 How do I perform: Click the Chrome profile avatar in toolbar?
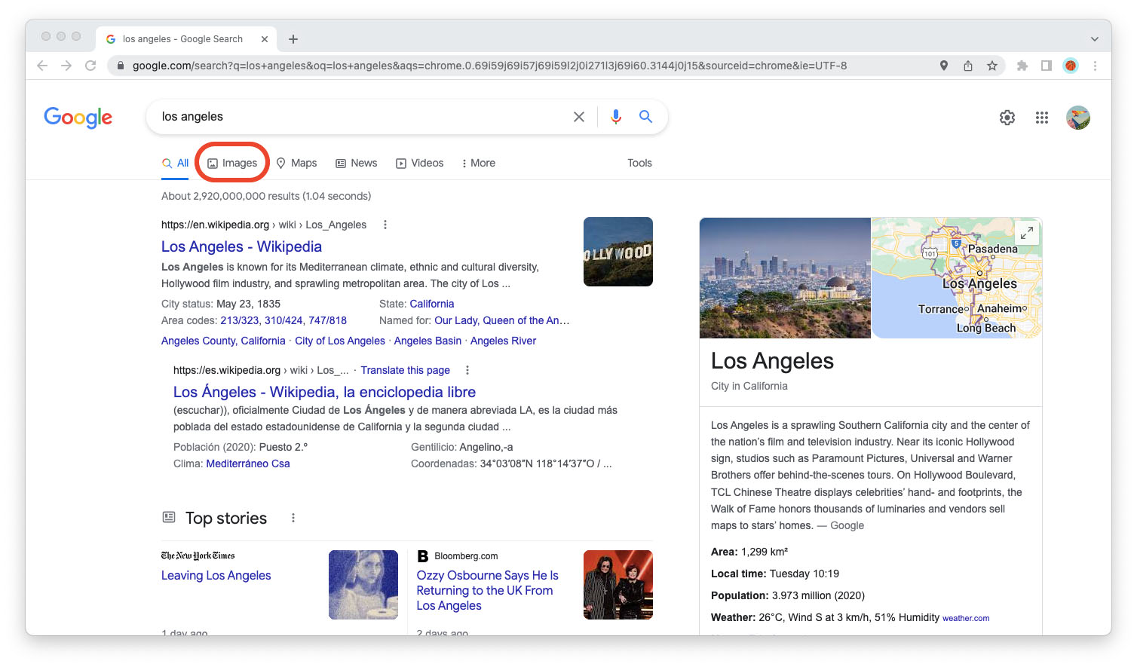pos(1071,66)
